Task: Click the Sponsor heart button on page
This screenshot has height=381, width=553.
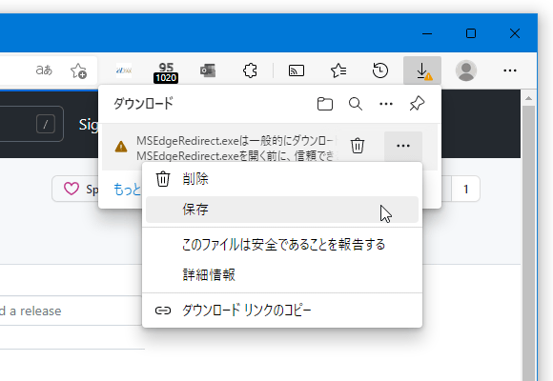Action: pos(75,189)
